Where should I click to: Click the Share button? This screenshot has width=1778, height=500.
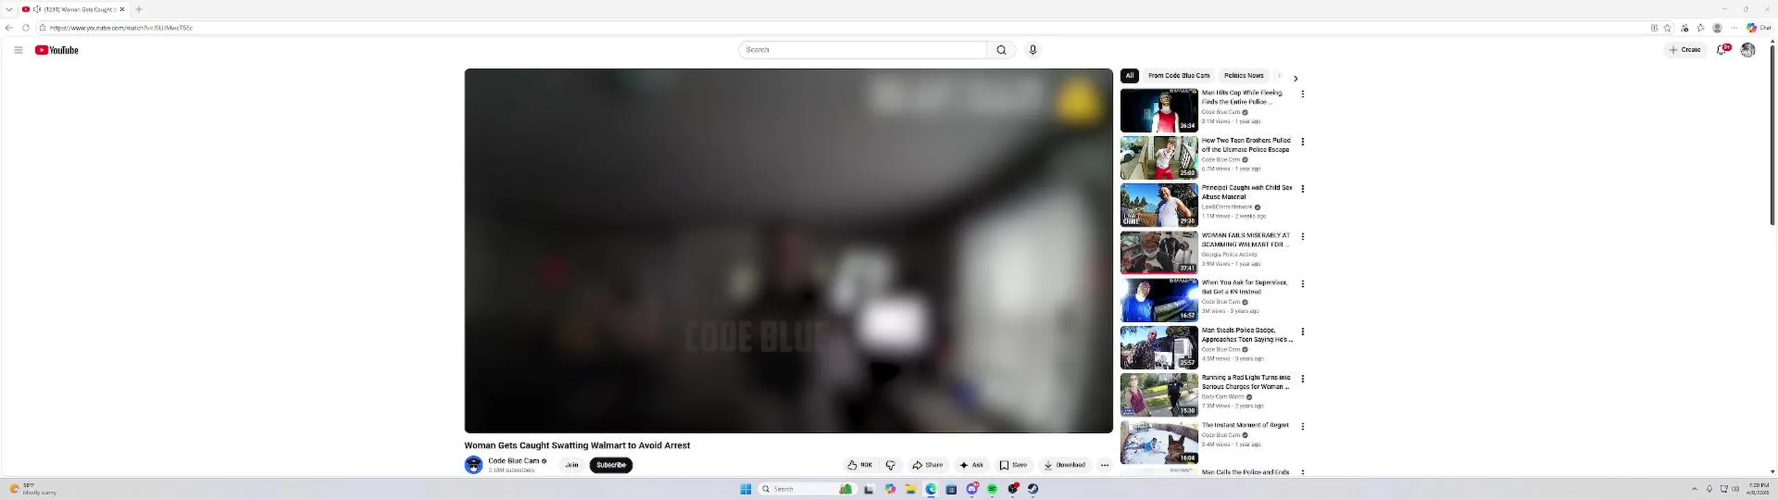tap(927, 465)
